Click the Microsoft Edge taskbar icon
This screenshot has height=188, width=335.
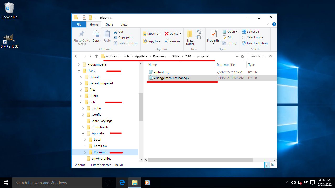pyautogui.click(x=122, y=183)
